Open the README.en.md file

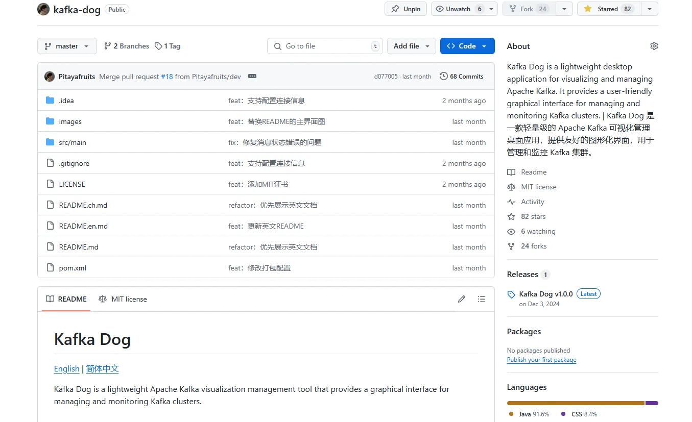click(x=83, y=226)
